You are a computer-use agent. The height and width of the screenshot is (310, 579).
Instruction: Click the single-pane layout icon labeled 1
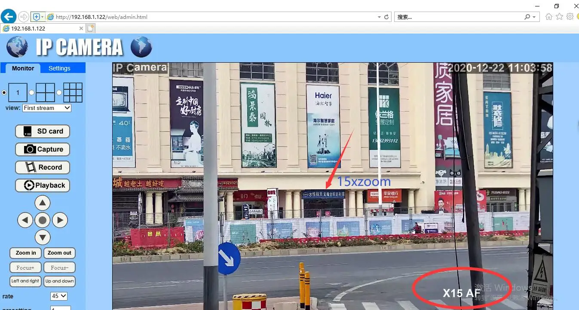(18, 92)
